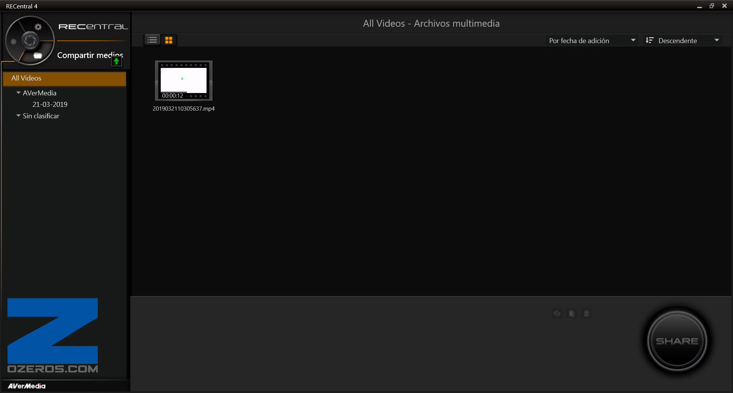Click the AVerMedia logo at bottom left
Screen dimensions: 733x393
coord(27,386)
